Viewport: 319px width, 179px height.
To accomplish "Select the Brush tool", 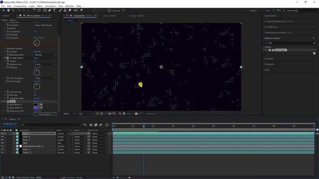I will [60, 10].
